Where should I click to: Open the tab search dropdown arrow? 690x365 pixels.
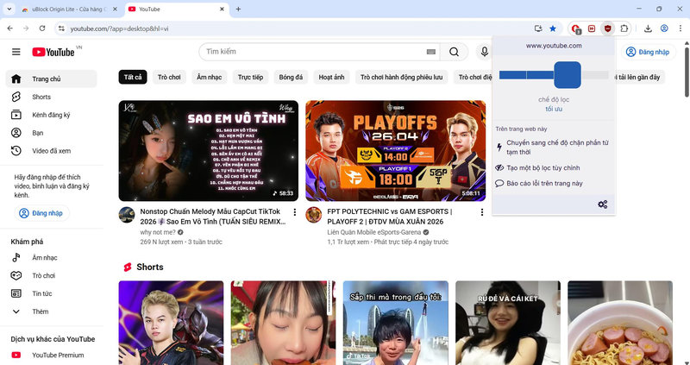(9, 9)
